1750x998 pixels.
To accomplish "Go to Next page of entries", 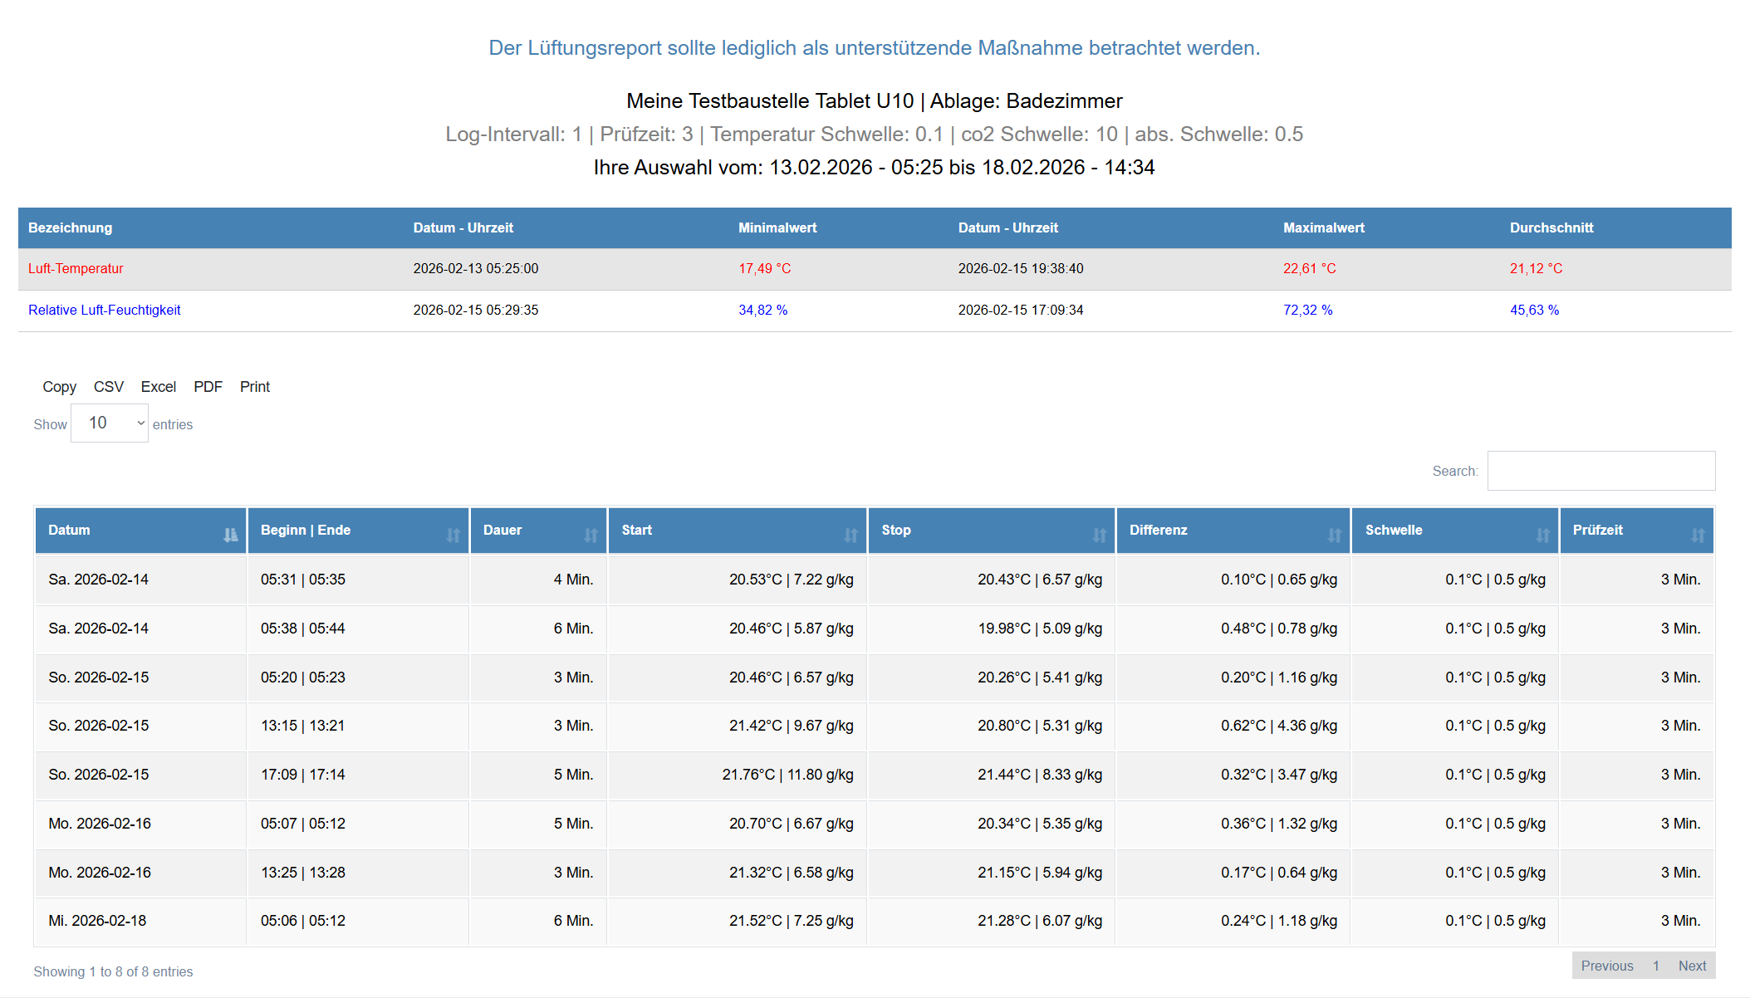I will coord(1692,966).
